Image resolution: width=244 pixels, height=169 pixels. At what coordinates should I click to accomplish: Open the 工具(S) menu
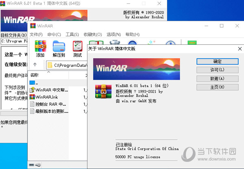click(x=72, y=35)
